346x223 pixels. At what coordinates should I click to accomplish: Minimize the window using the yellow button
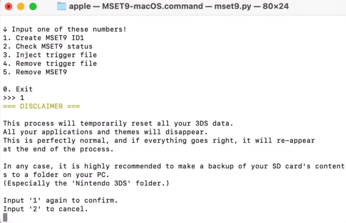click(21, 6)
